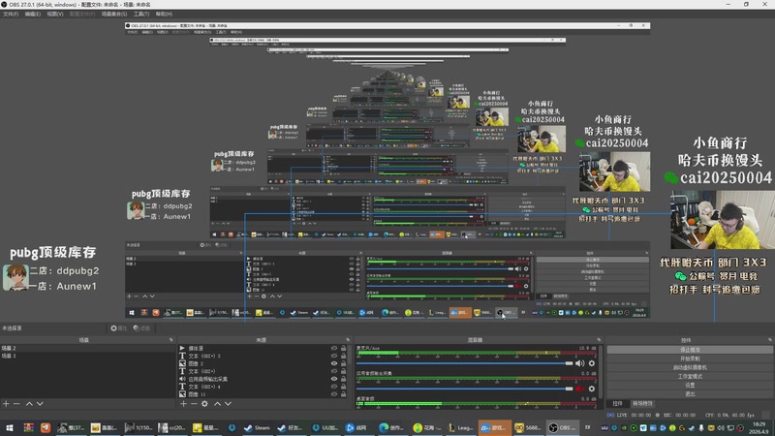This screenshot has height=436, width=775.
Task: Add a new scene with the plus icon
Action: pos(6,404)
